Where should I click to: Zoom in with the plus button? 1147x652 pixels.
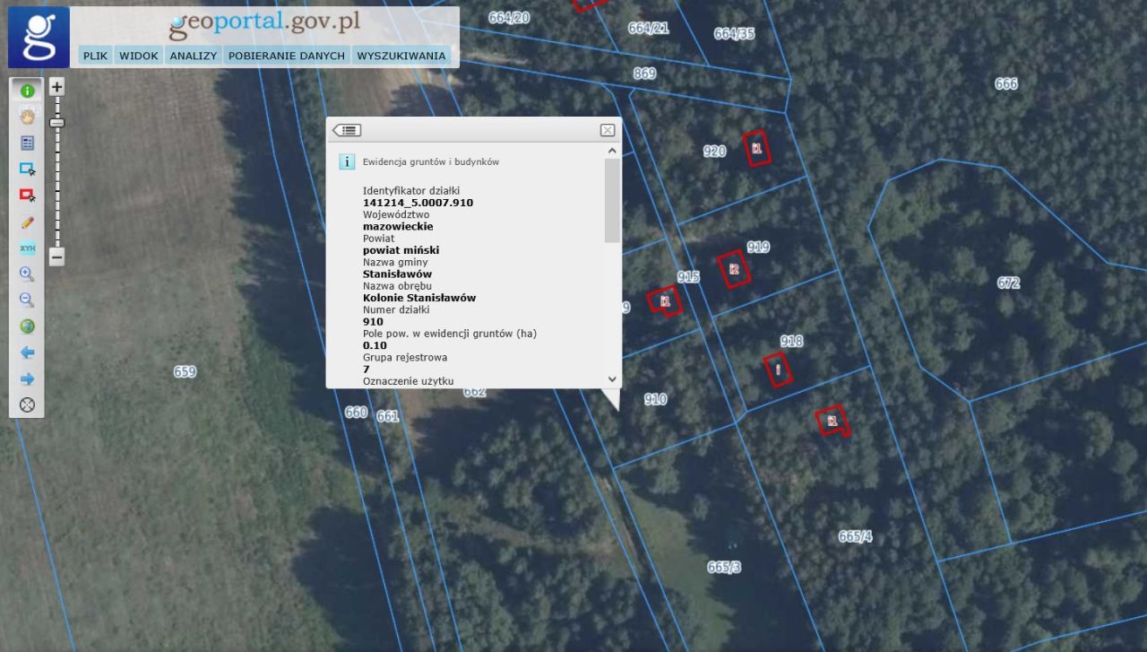coord(56,87)
